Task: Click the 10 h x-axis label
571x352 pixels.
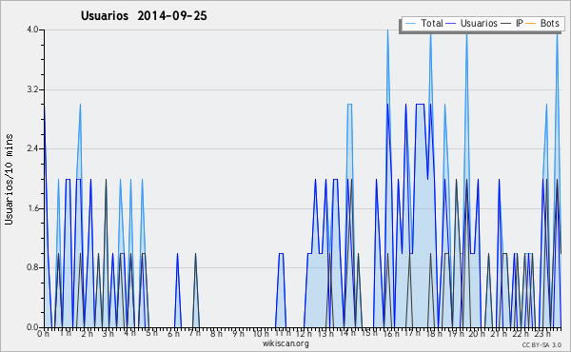Action: pos(261,334)
